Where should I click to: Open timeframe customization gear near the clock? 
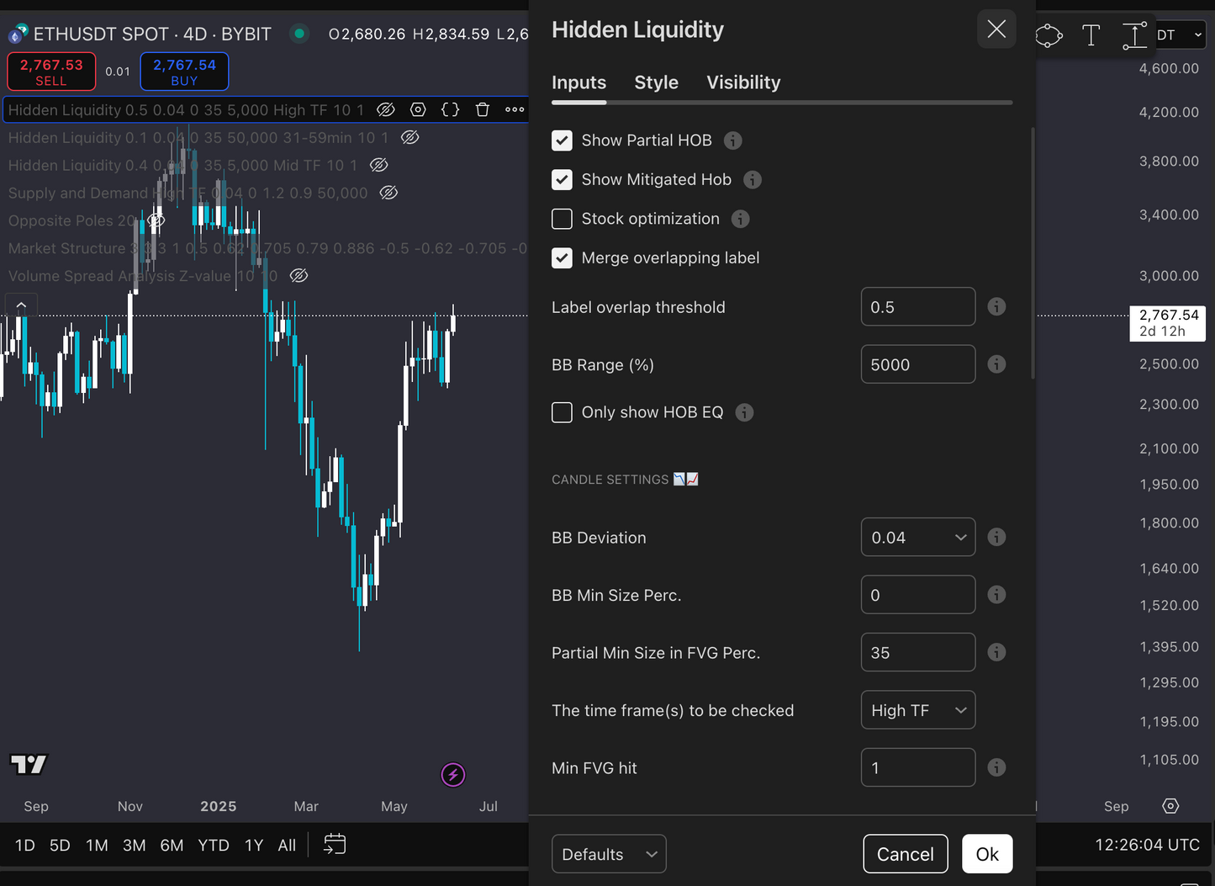[x=1170, y=805]
